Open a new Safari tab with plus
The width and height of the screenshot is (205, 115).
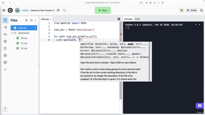pos(159,3)
